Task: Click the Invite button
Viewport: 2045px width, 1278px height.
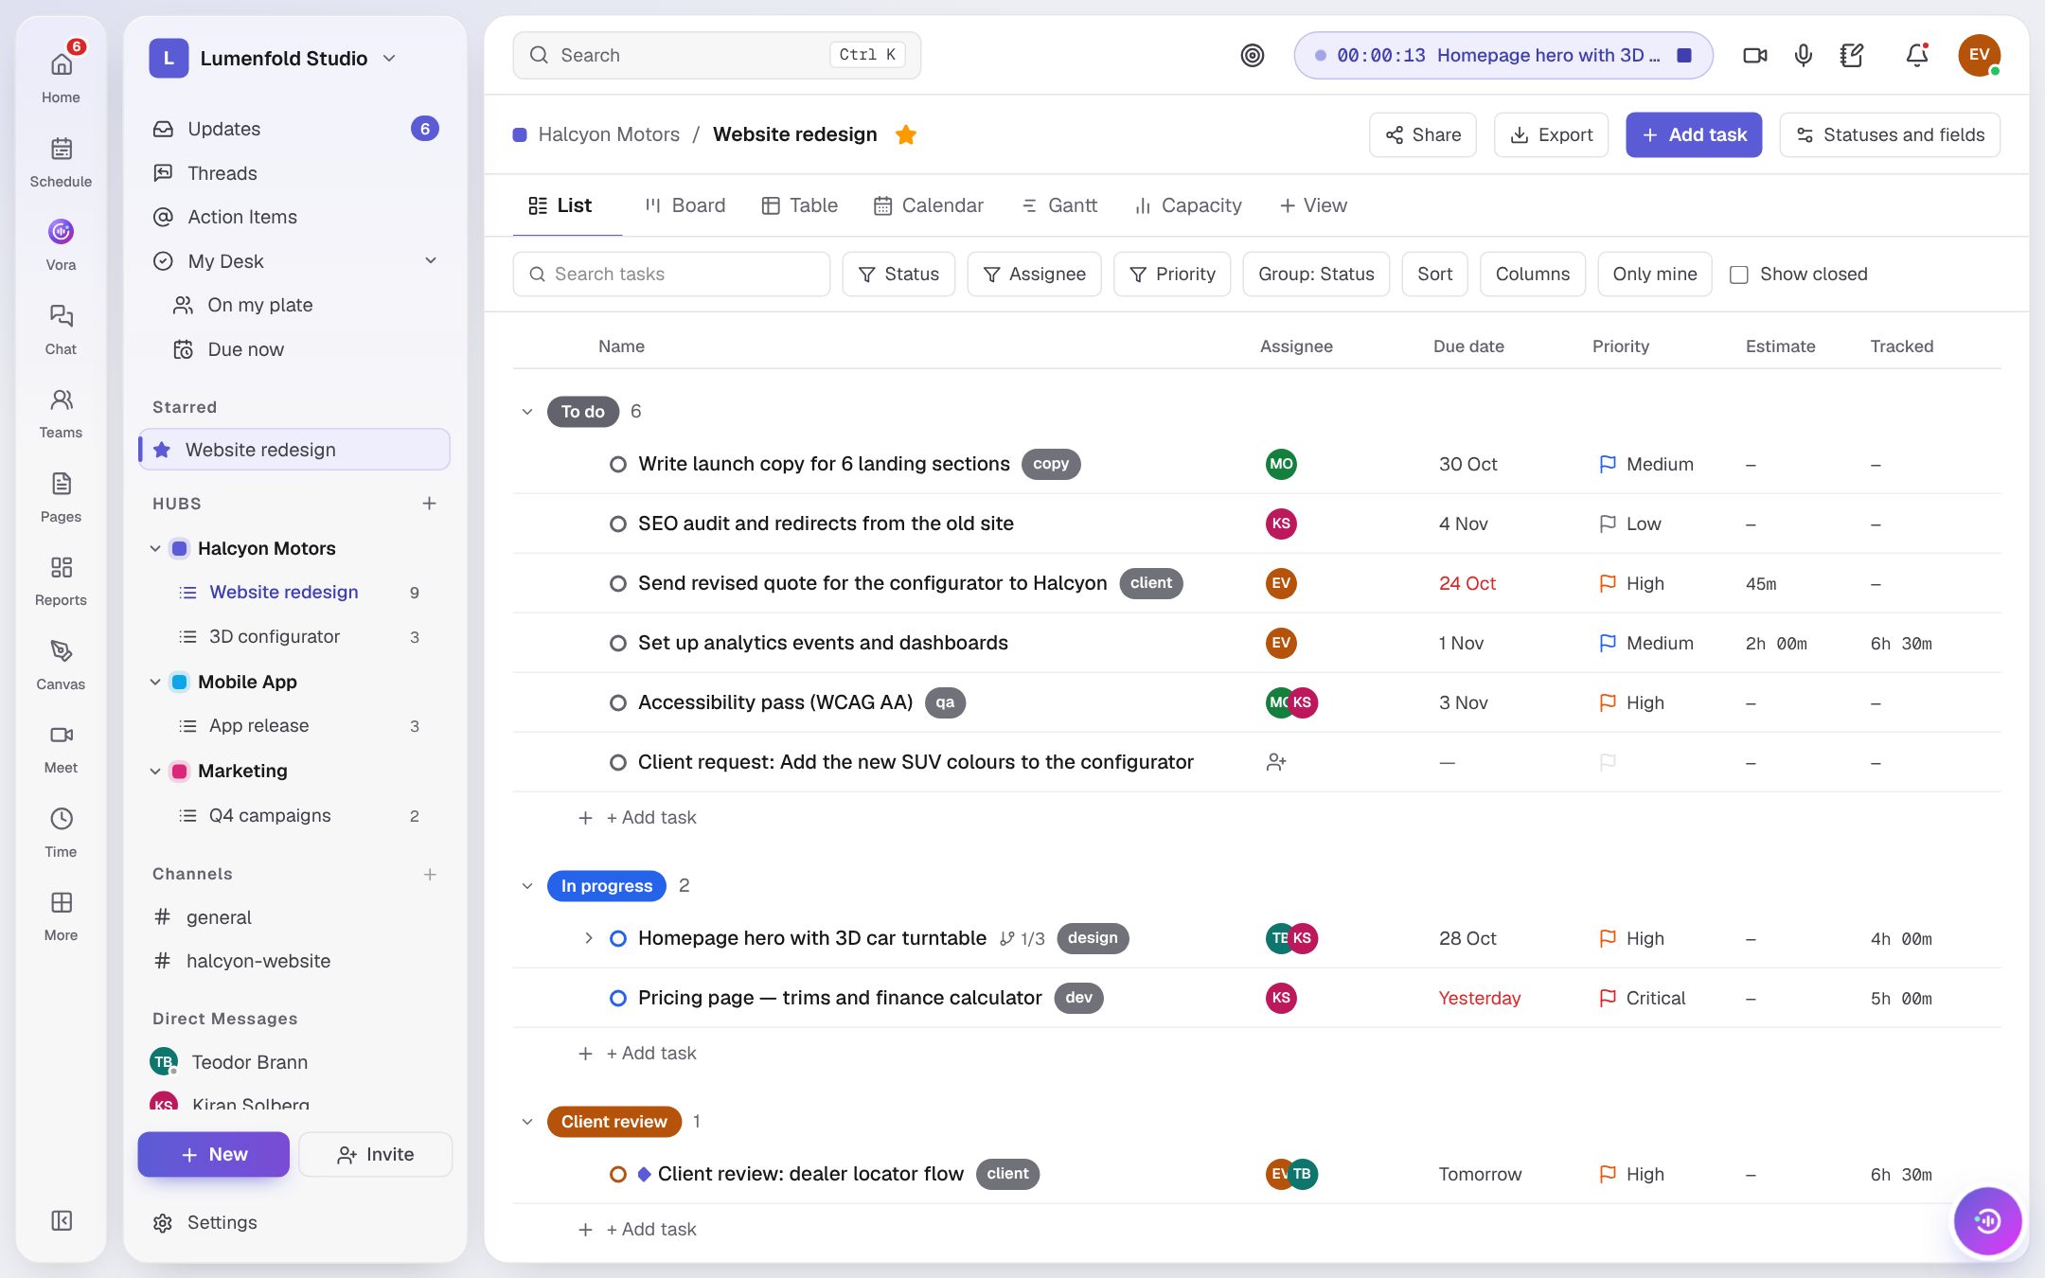Action: [376, 1154]
